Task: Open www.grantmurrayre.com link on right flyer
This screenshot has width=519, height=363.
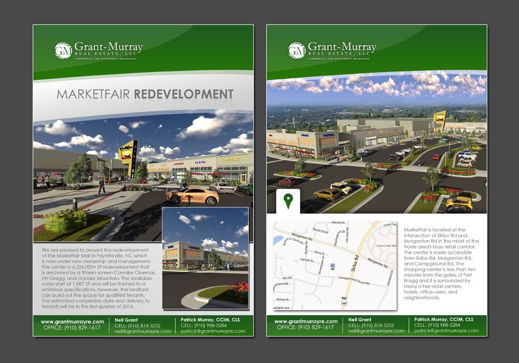Action: (x=306, y=322)
